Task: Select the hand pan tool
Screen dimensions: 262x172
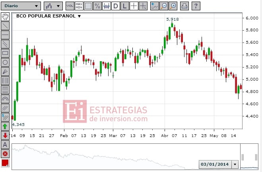Action: 5,17
